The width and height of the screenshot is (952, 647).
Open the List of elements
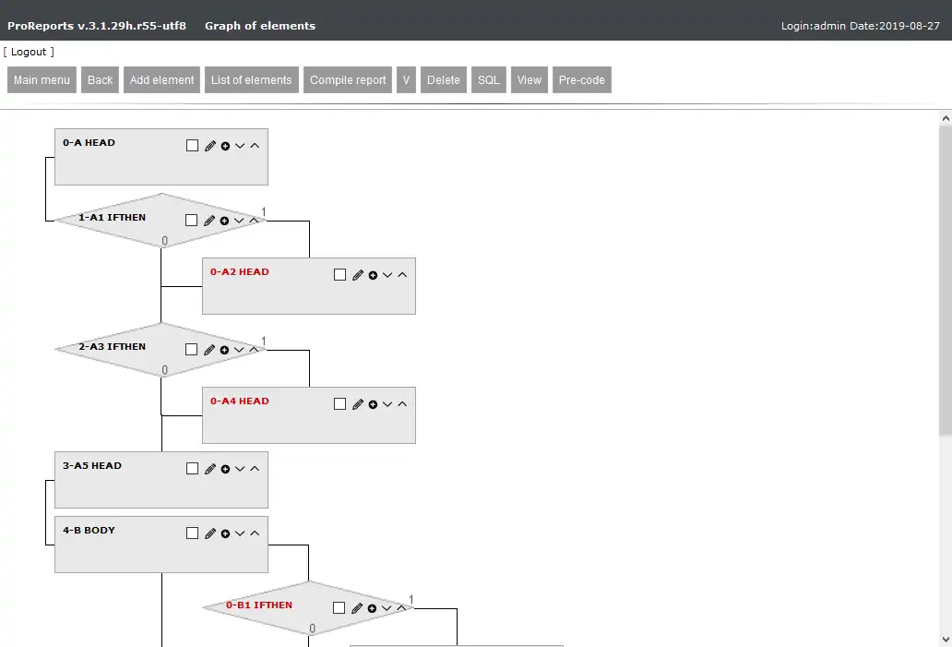251,80
